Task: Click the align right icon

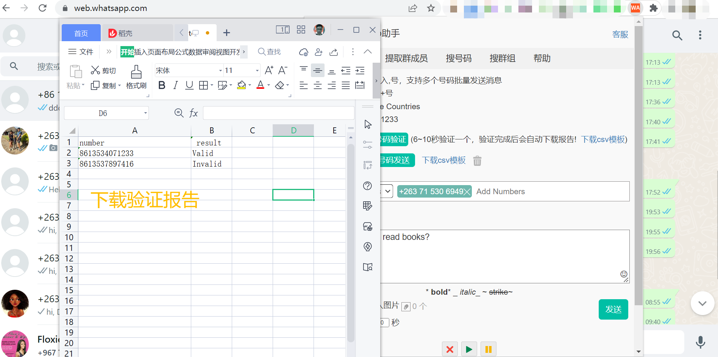Action: click(x=332, y=85)
